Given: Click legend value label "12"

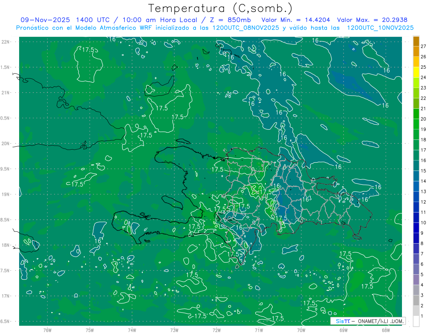Looking at the screenshot, I should click(424, 202).
